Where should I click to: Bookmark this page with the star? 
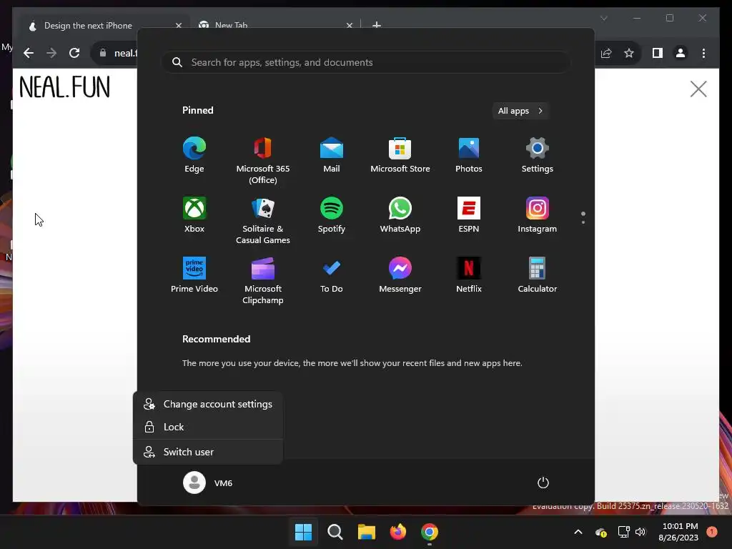tap(629, 53)
